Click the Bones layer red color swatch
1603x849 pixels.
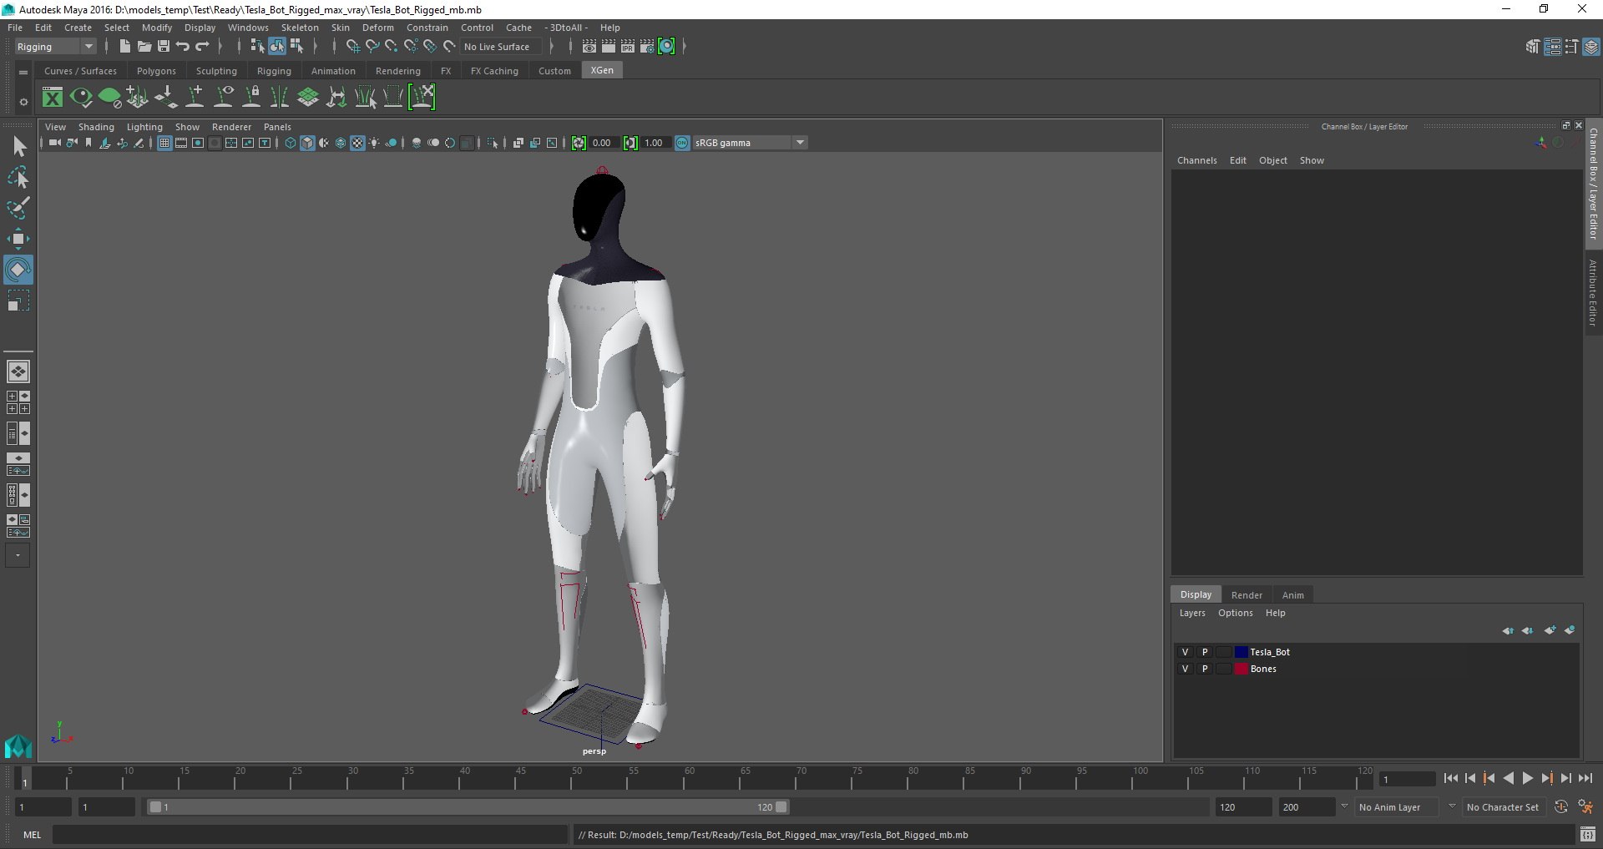(x=1241, y=669)
